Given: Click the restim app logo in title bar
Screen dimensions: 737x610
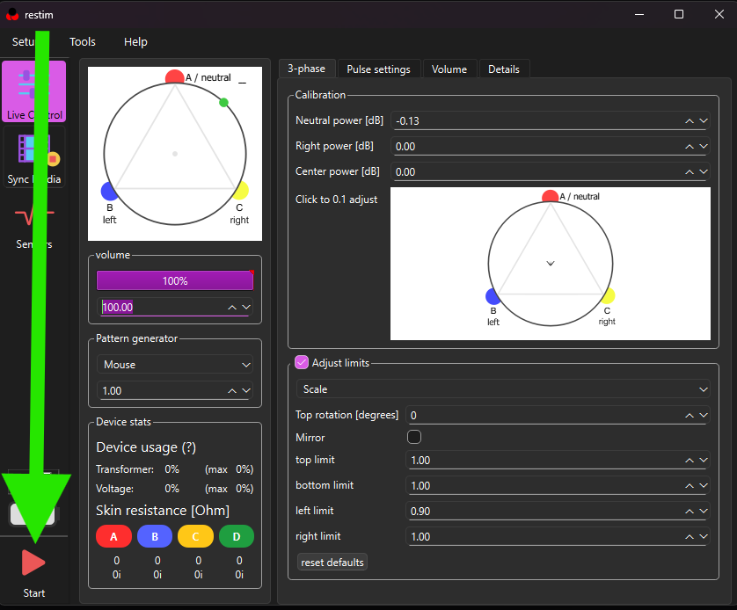Looking at the screenshot, I should click(x=12, y=15).
